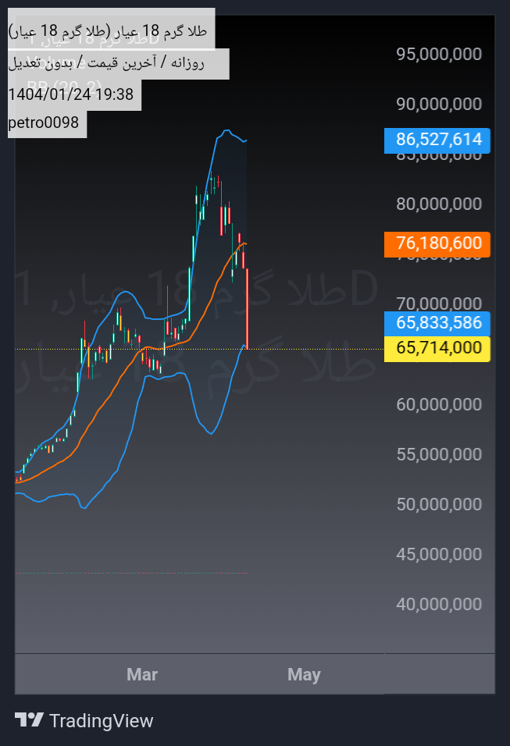Click the 60,000,000 price axis tick
The image size is (510, 746).
(438, 404)
